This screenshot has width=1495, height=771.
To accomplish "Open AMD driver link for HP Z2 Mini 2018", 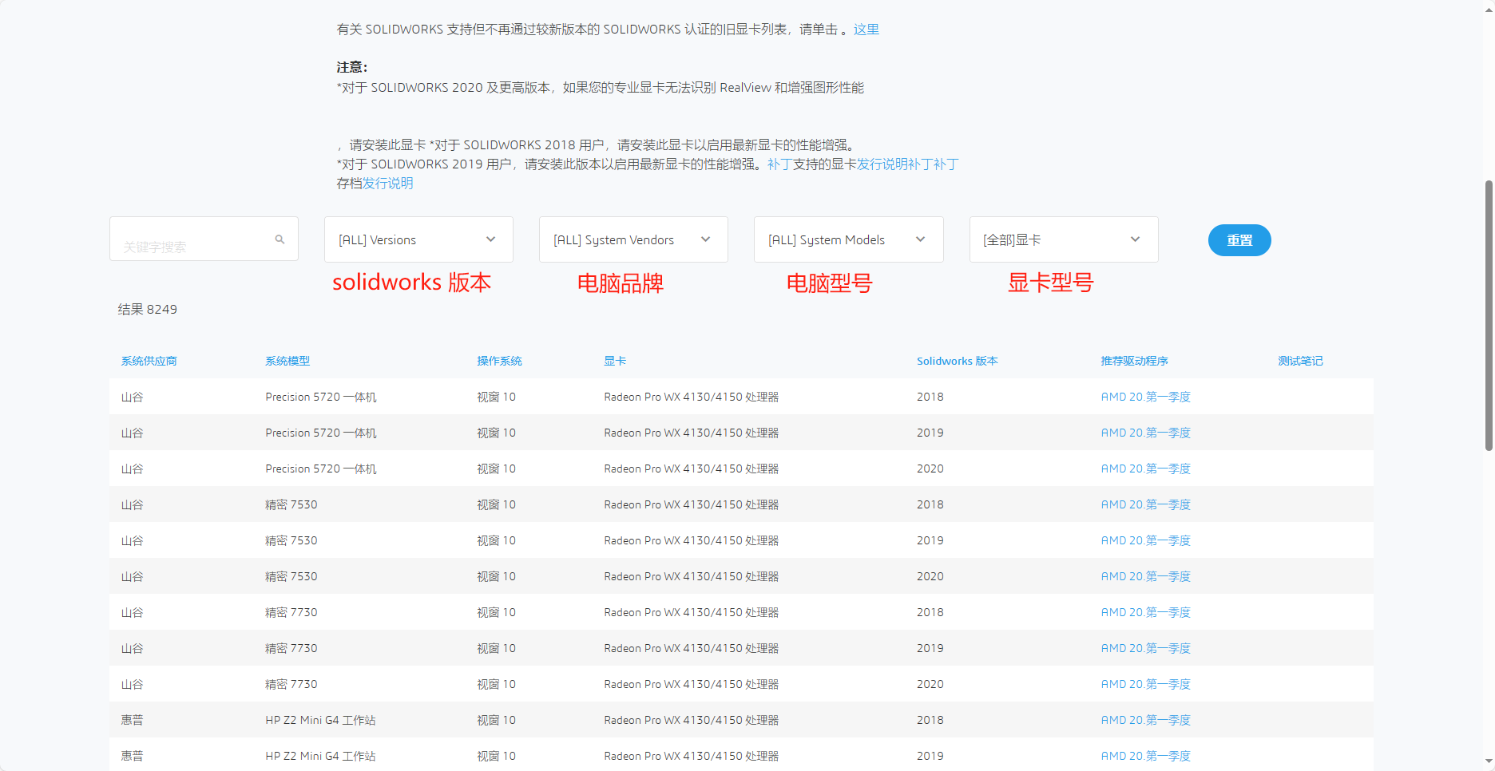I will (1145, 720).
